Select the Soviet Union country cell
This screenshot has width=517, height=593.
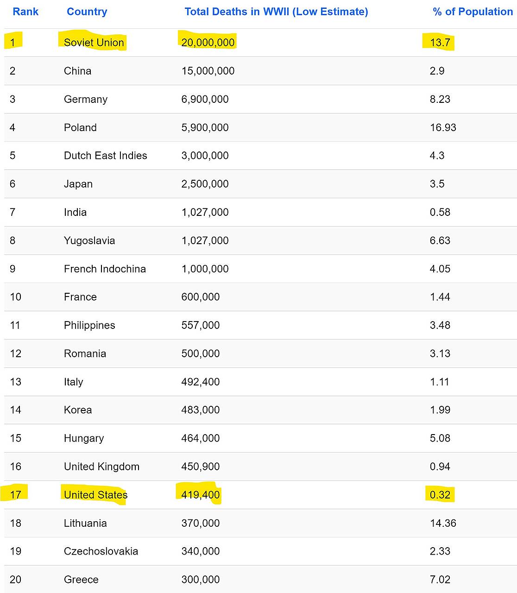pyautogui.click(x=94, y=43)
